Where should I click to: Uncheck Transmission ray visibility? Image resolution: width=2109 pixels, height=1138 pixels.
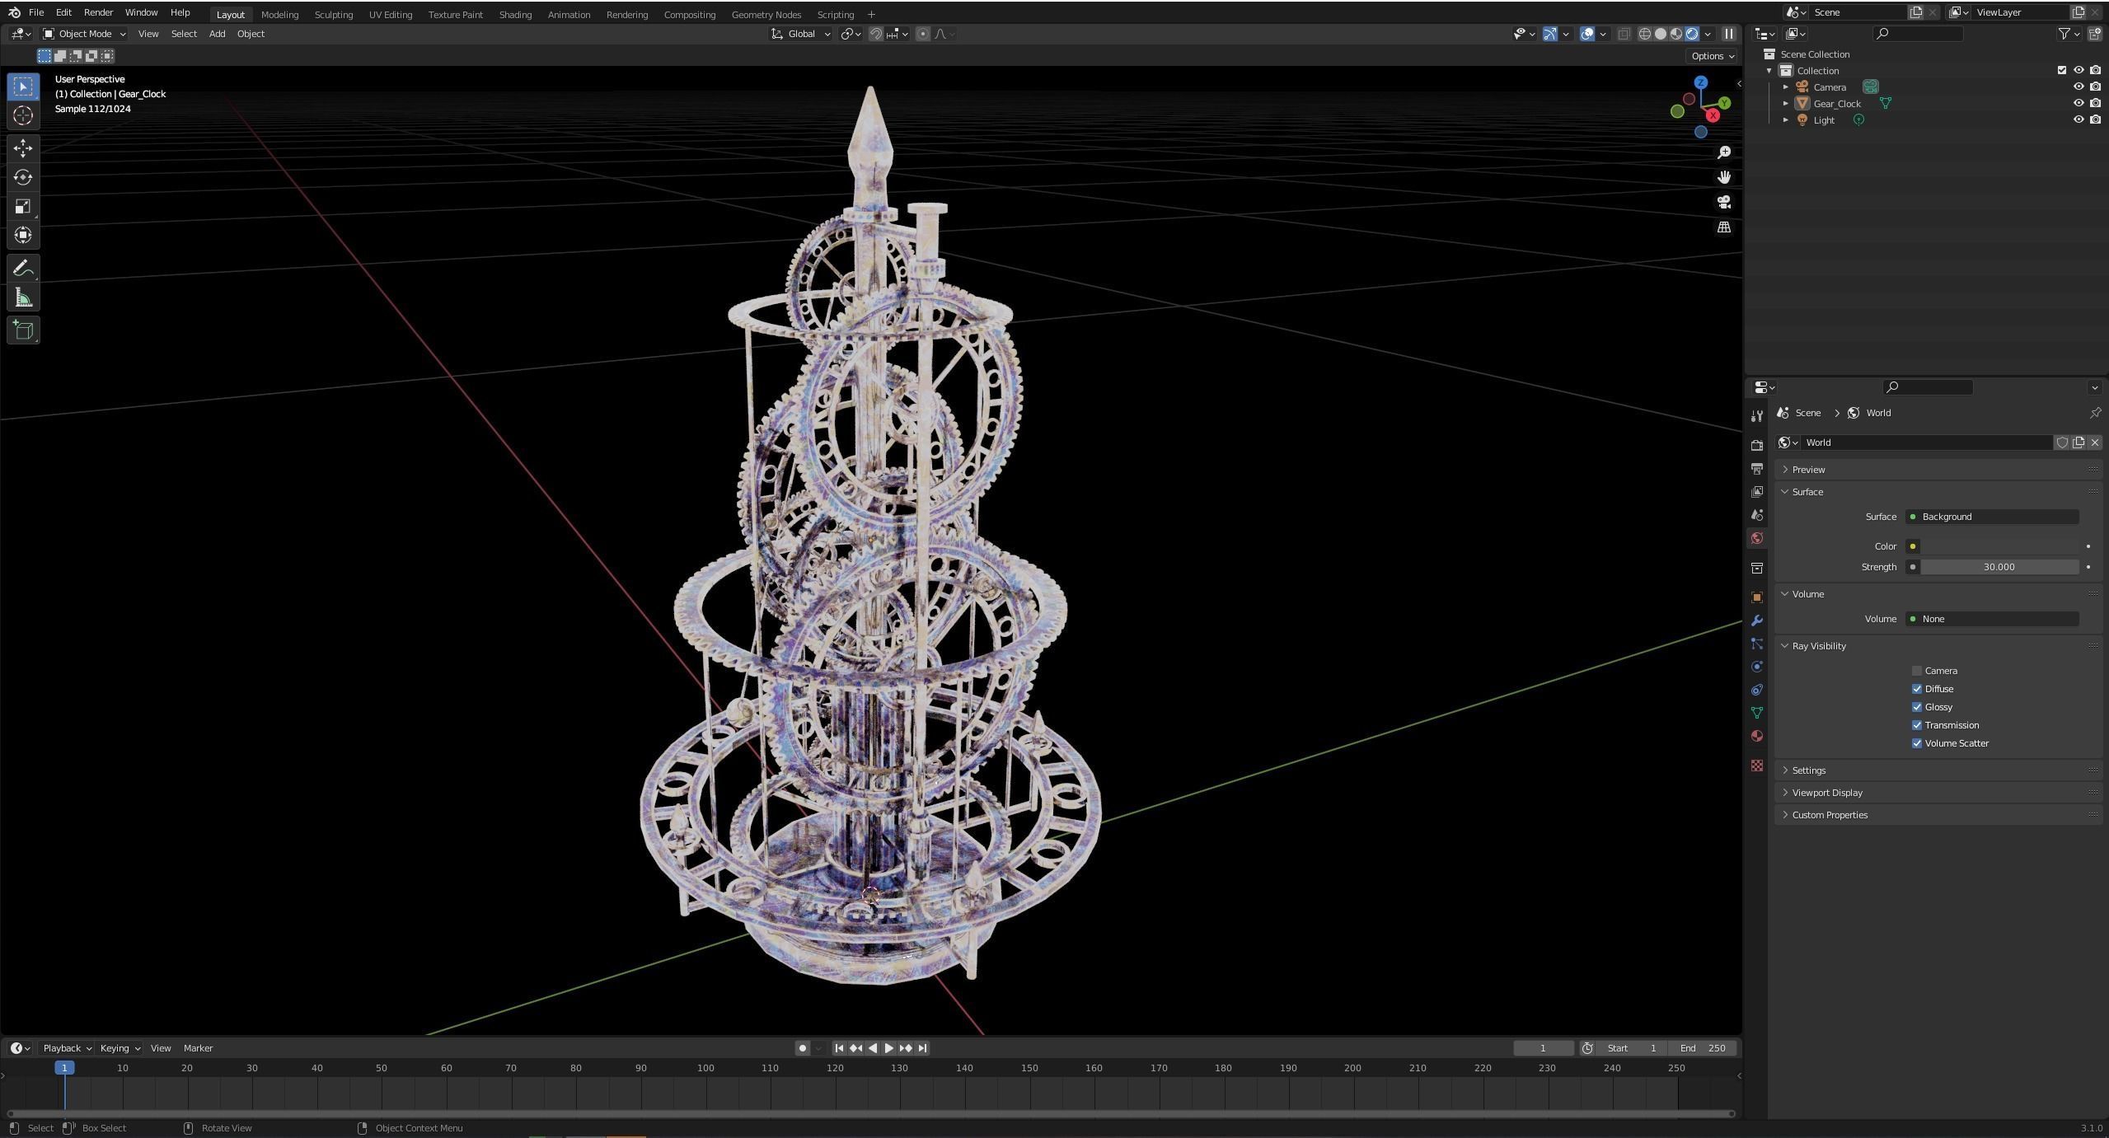(1916, 725)
